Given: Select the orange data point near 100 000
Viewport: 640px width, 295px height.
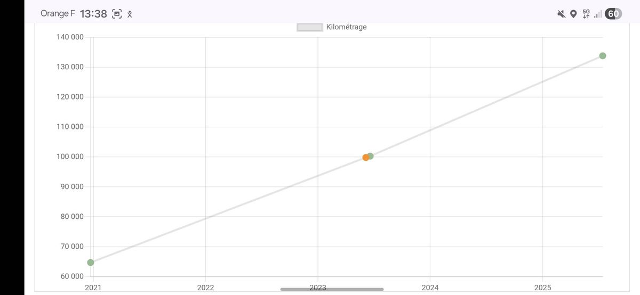Looking at the screenshot, I should (x=366, y=157).
